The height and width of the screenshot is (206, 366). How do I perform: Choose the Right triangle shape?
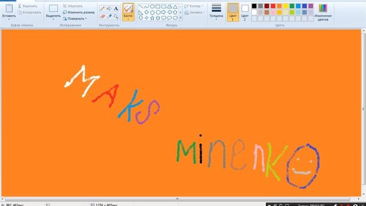[141, 12]
